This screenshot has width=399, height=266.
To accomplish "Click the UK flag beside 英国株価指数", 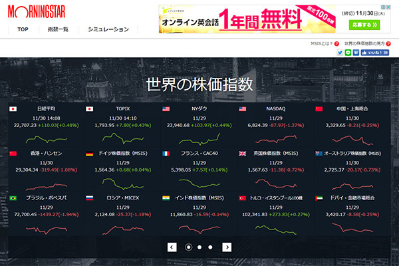I will click(243, 154).
